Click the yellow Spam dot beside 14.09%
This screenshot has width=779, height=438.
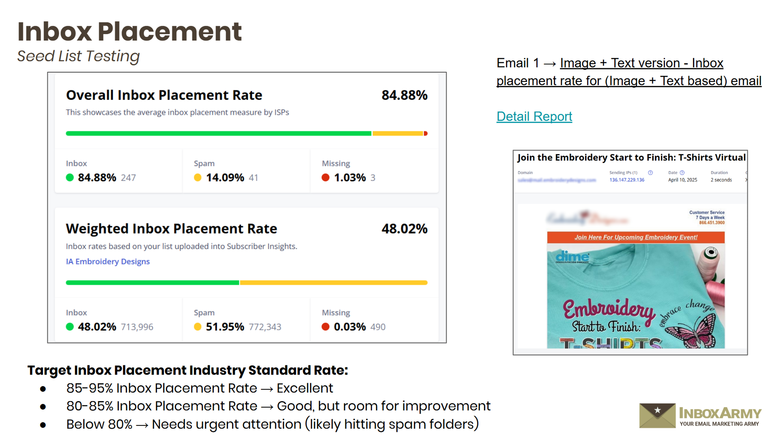coord(198,178)
